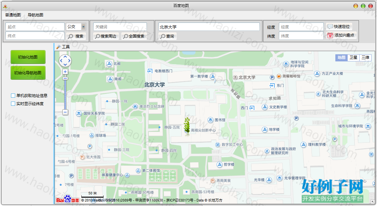Click the 数字加工中心 icon
Image resolution: width=377 pixels, height=206 pixels.
218,145
